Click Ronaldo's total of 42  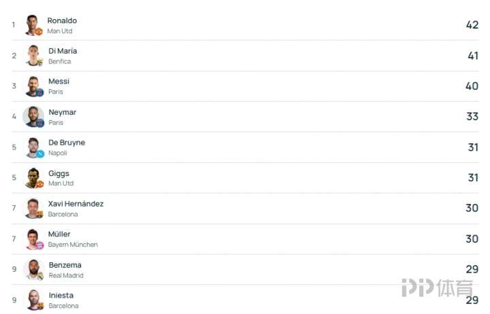click(472, 25)
